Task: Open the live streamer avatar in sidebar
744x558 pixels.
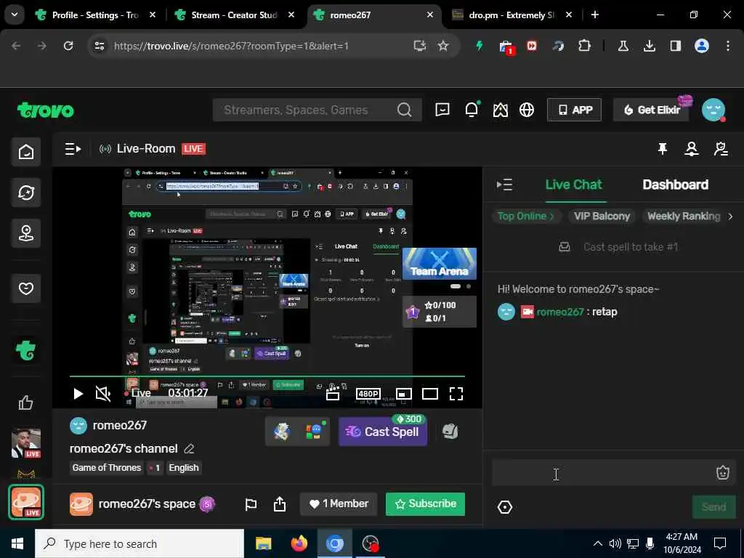Action: pos(26,443)
